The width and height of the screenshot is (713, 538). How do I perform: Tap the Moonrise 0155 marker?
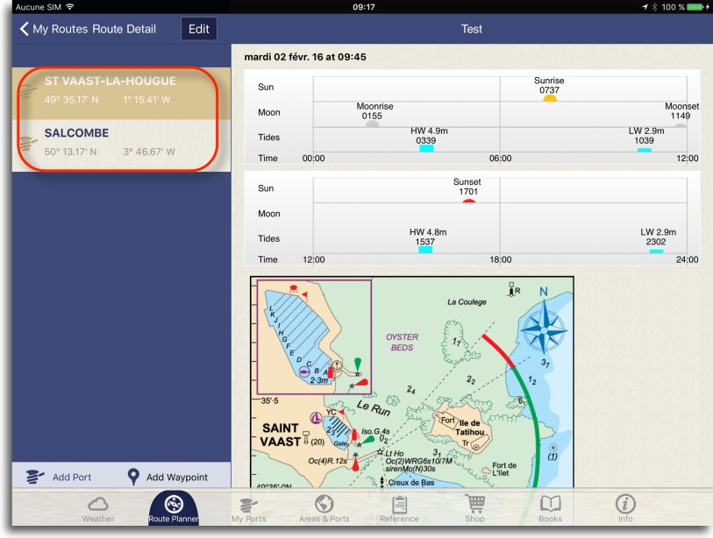[x=373, y=124]
